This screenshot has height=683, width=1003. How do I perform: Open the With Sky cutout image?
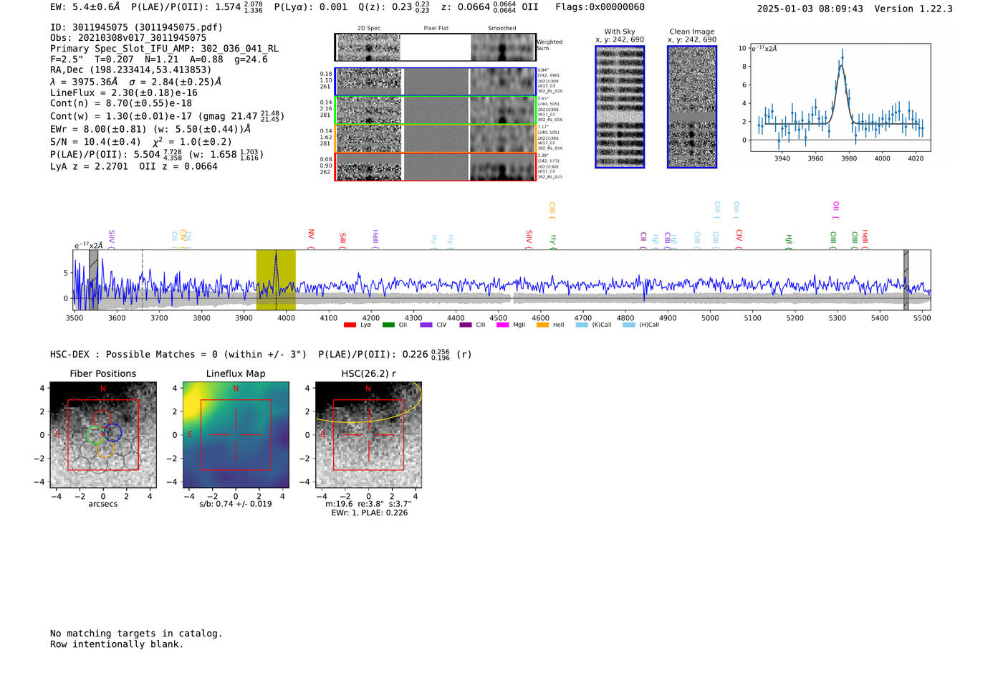click(620, 107)
